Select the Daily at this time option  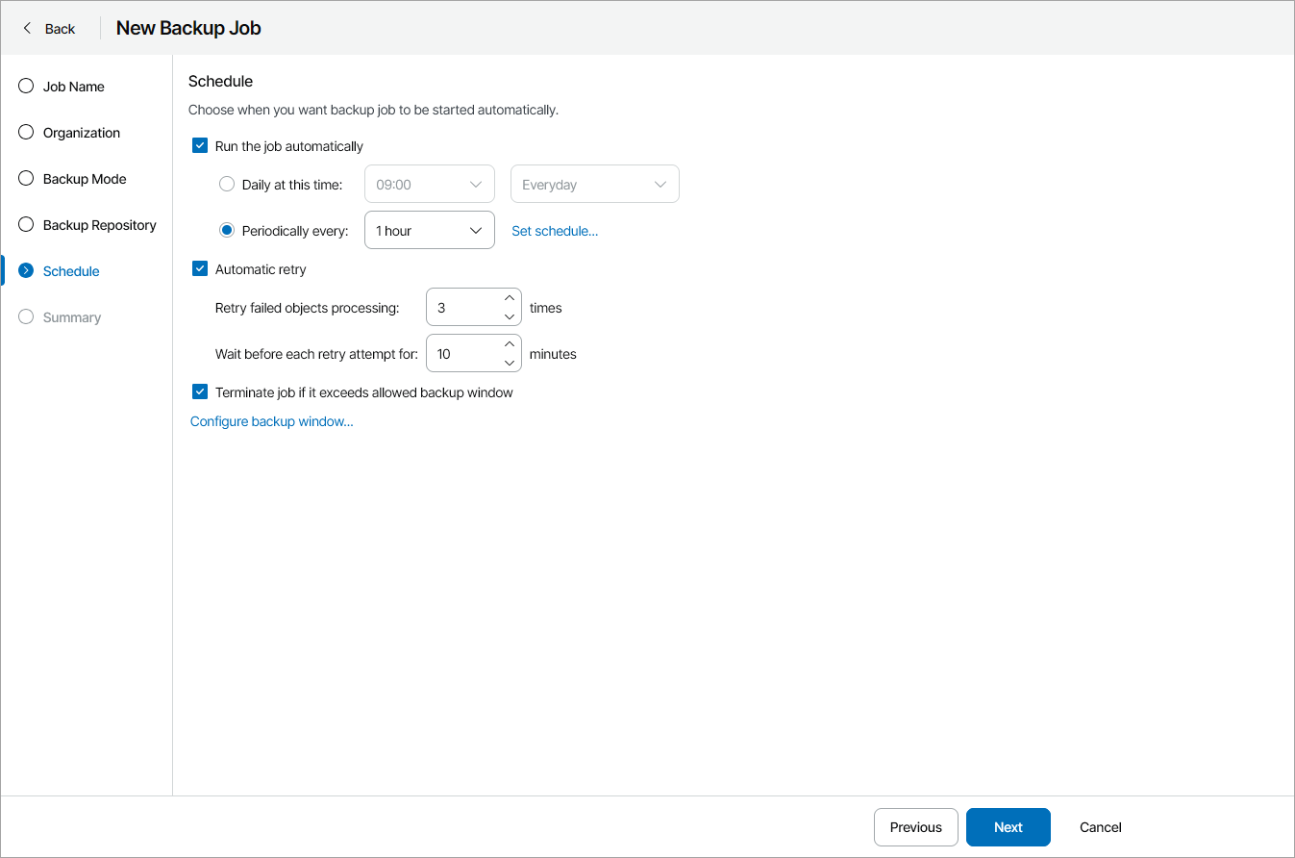click(x=227, y=185)
